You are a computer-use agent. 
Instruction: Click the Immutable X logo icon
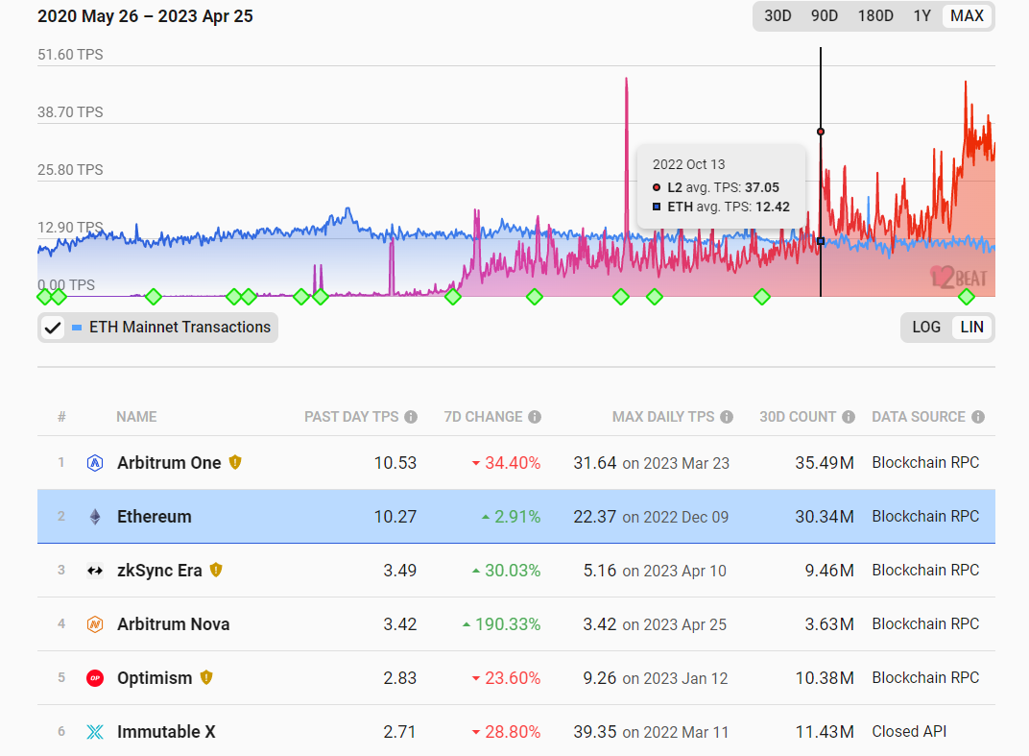pyautogui.click(x=95, y=732)
